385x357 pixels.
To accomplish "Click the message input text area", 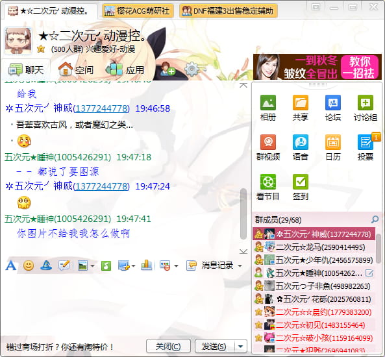I will tap(125, 304).
